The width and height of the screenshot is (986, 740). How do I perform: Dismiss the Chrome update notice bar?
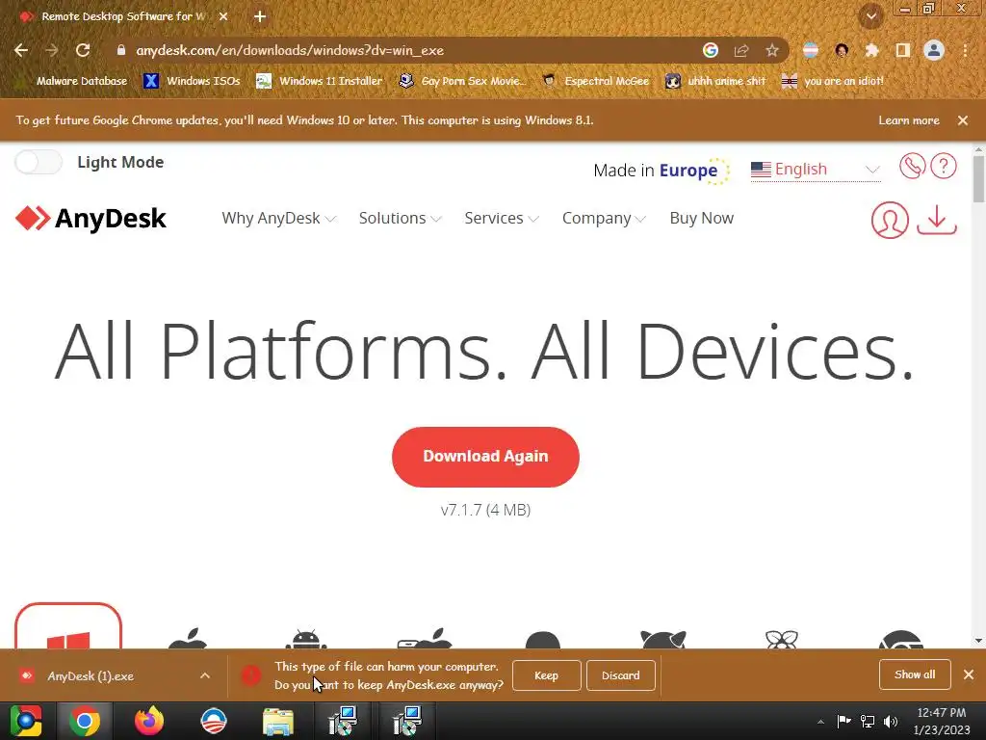963,120
